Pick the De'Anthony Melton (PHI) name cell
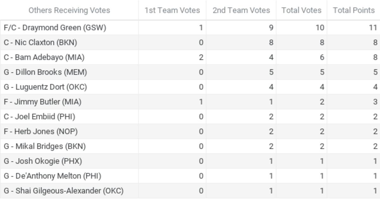 pos(52,176)
